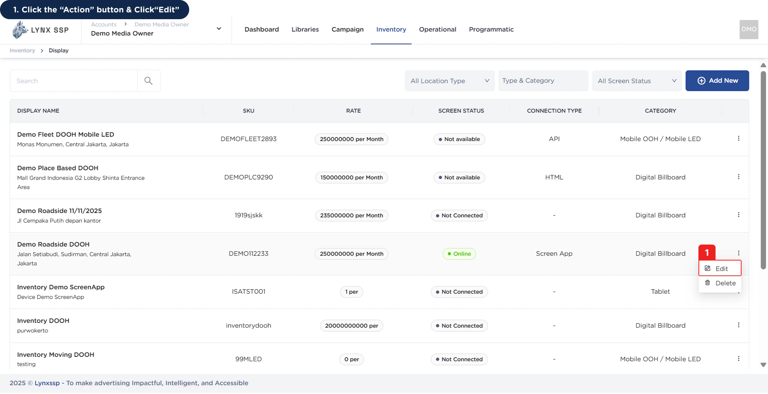Click the Lynx SSP logo
The image size is (768, 394).
pos(40,30)
